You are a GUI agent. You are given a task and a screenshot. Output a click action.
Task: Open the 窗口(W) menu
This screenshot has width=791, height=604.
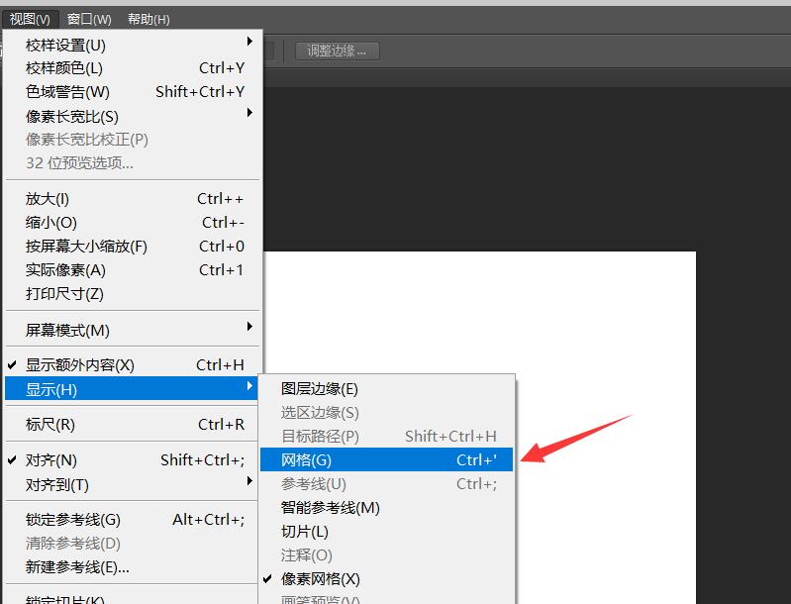pos(89,19)
